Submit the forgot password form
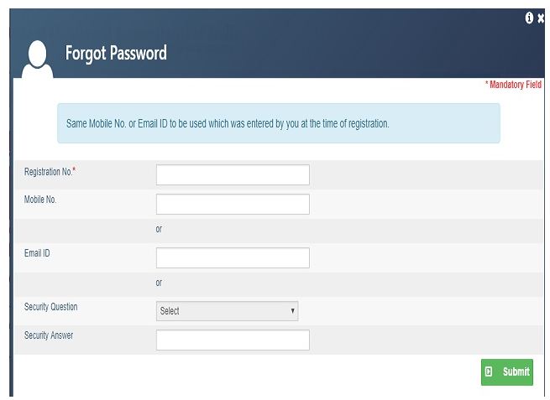 point(507,372)
